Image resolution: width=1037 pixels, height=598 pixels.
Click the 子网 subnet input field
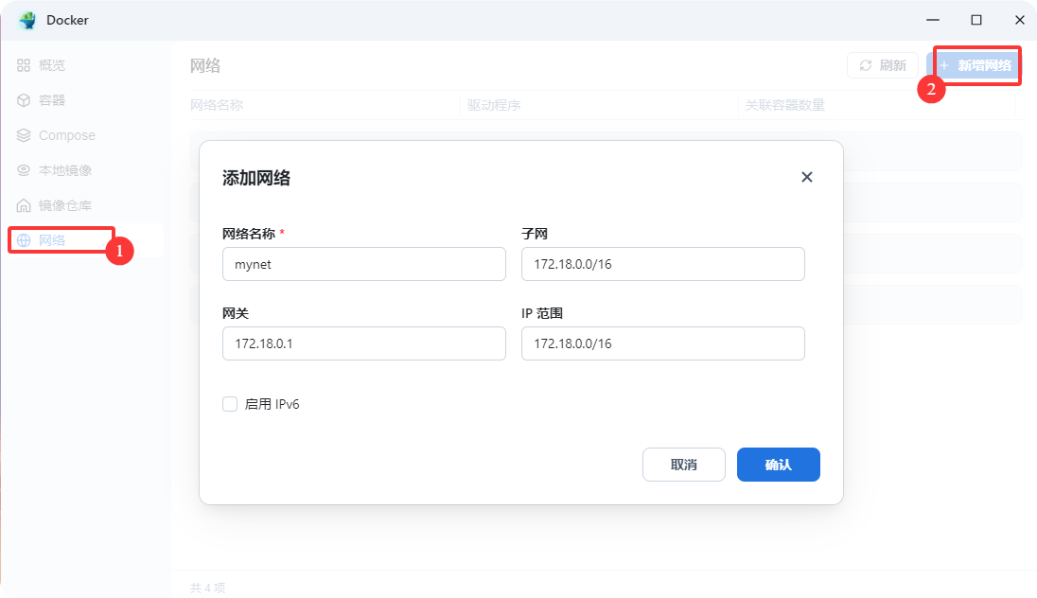tap(662, 265)
